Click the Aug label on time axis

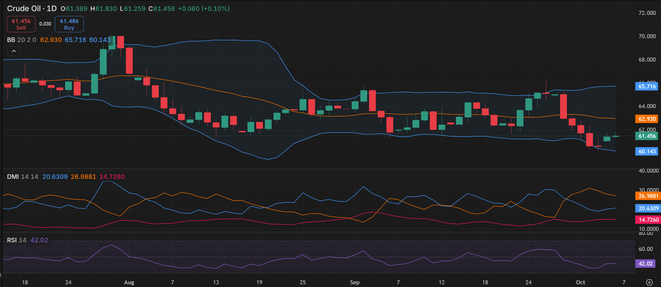tap(129, 282)
